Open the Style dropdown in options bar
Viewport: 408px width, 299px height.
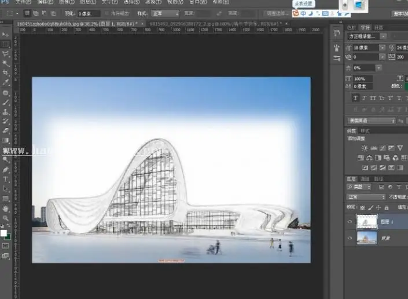(x=165, y=13)
